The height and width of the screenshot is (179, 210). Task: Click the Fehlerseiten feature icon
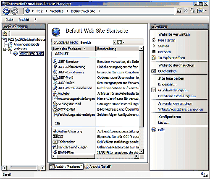[x=55, y=142]
